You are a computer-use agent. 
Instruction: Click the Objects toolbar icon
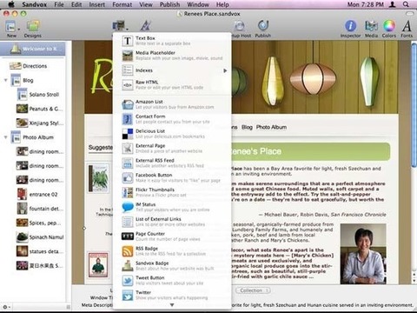click(119, 26)
